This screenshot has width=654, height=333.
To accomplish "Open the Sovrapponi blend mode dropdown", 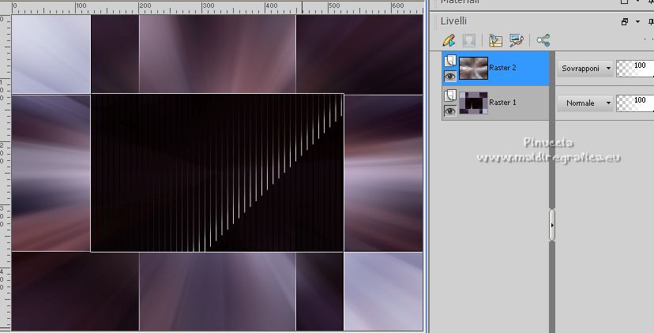I will pos(585,69).
